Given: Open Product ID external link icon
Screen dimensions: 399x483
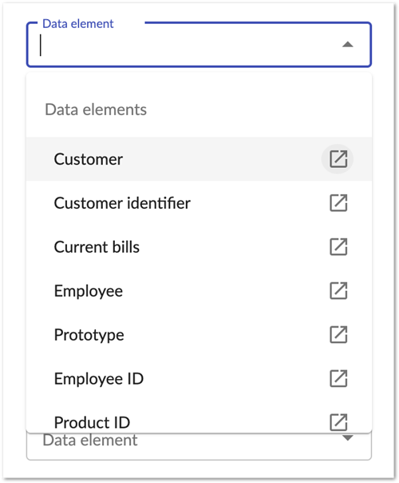Looking at the screenshot, I should 338,422.
